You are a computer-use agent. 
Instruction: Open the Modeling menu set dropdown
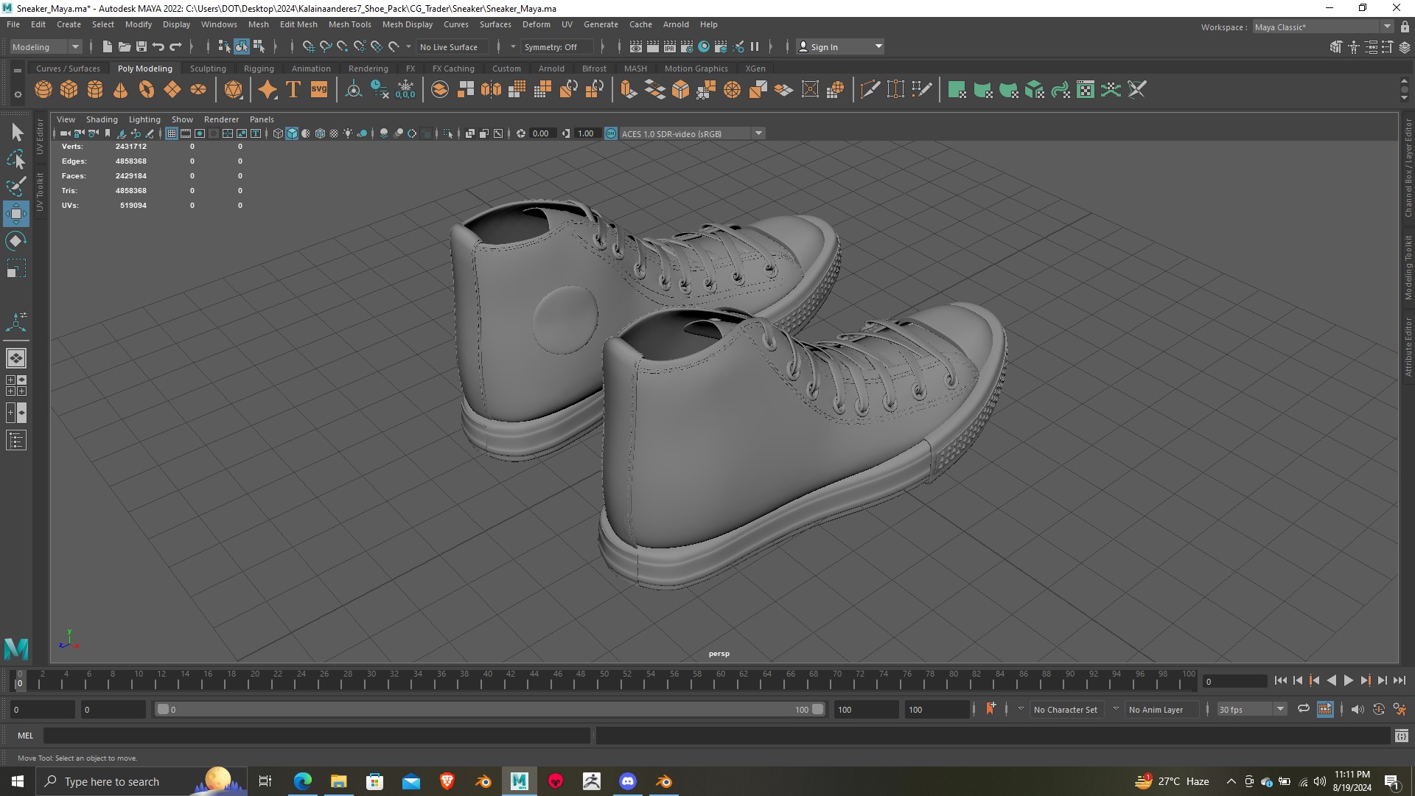[45, 46]
